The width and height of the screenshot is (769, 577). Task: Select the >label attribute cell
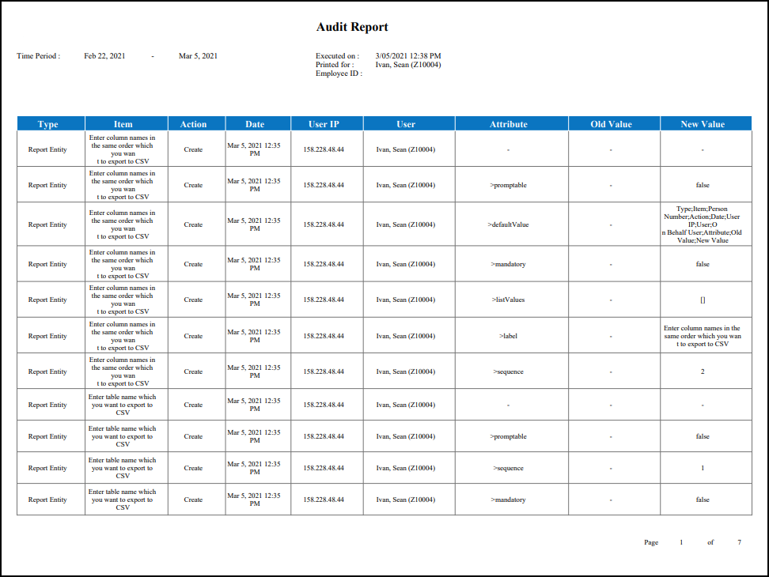(508, 336)
